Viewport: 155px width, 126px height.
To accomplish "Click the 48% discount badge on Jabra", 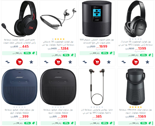I will pyautogui.click(x=105, y=123).
